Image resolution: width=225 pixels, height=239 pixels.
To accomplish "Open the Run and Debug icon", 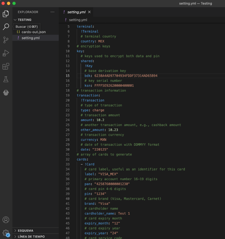I will tap(6, 53).
